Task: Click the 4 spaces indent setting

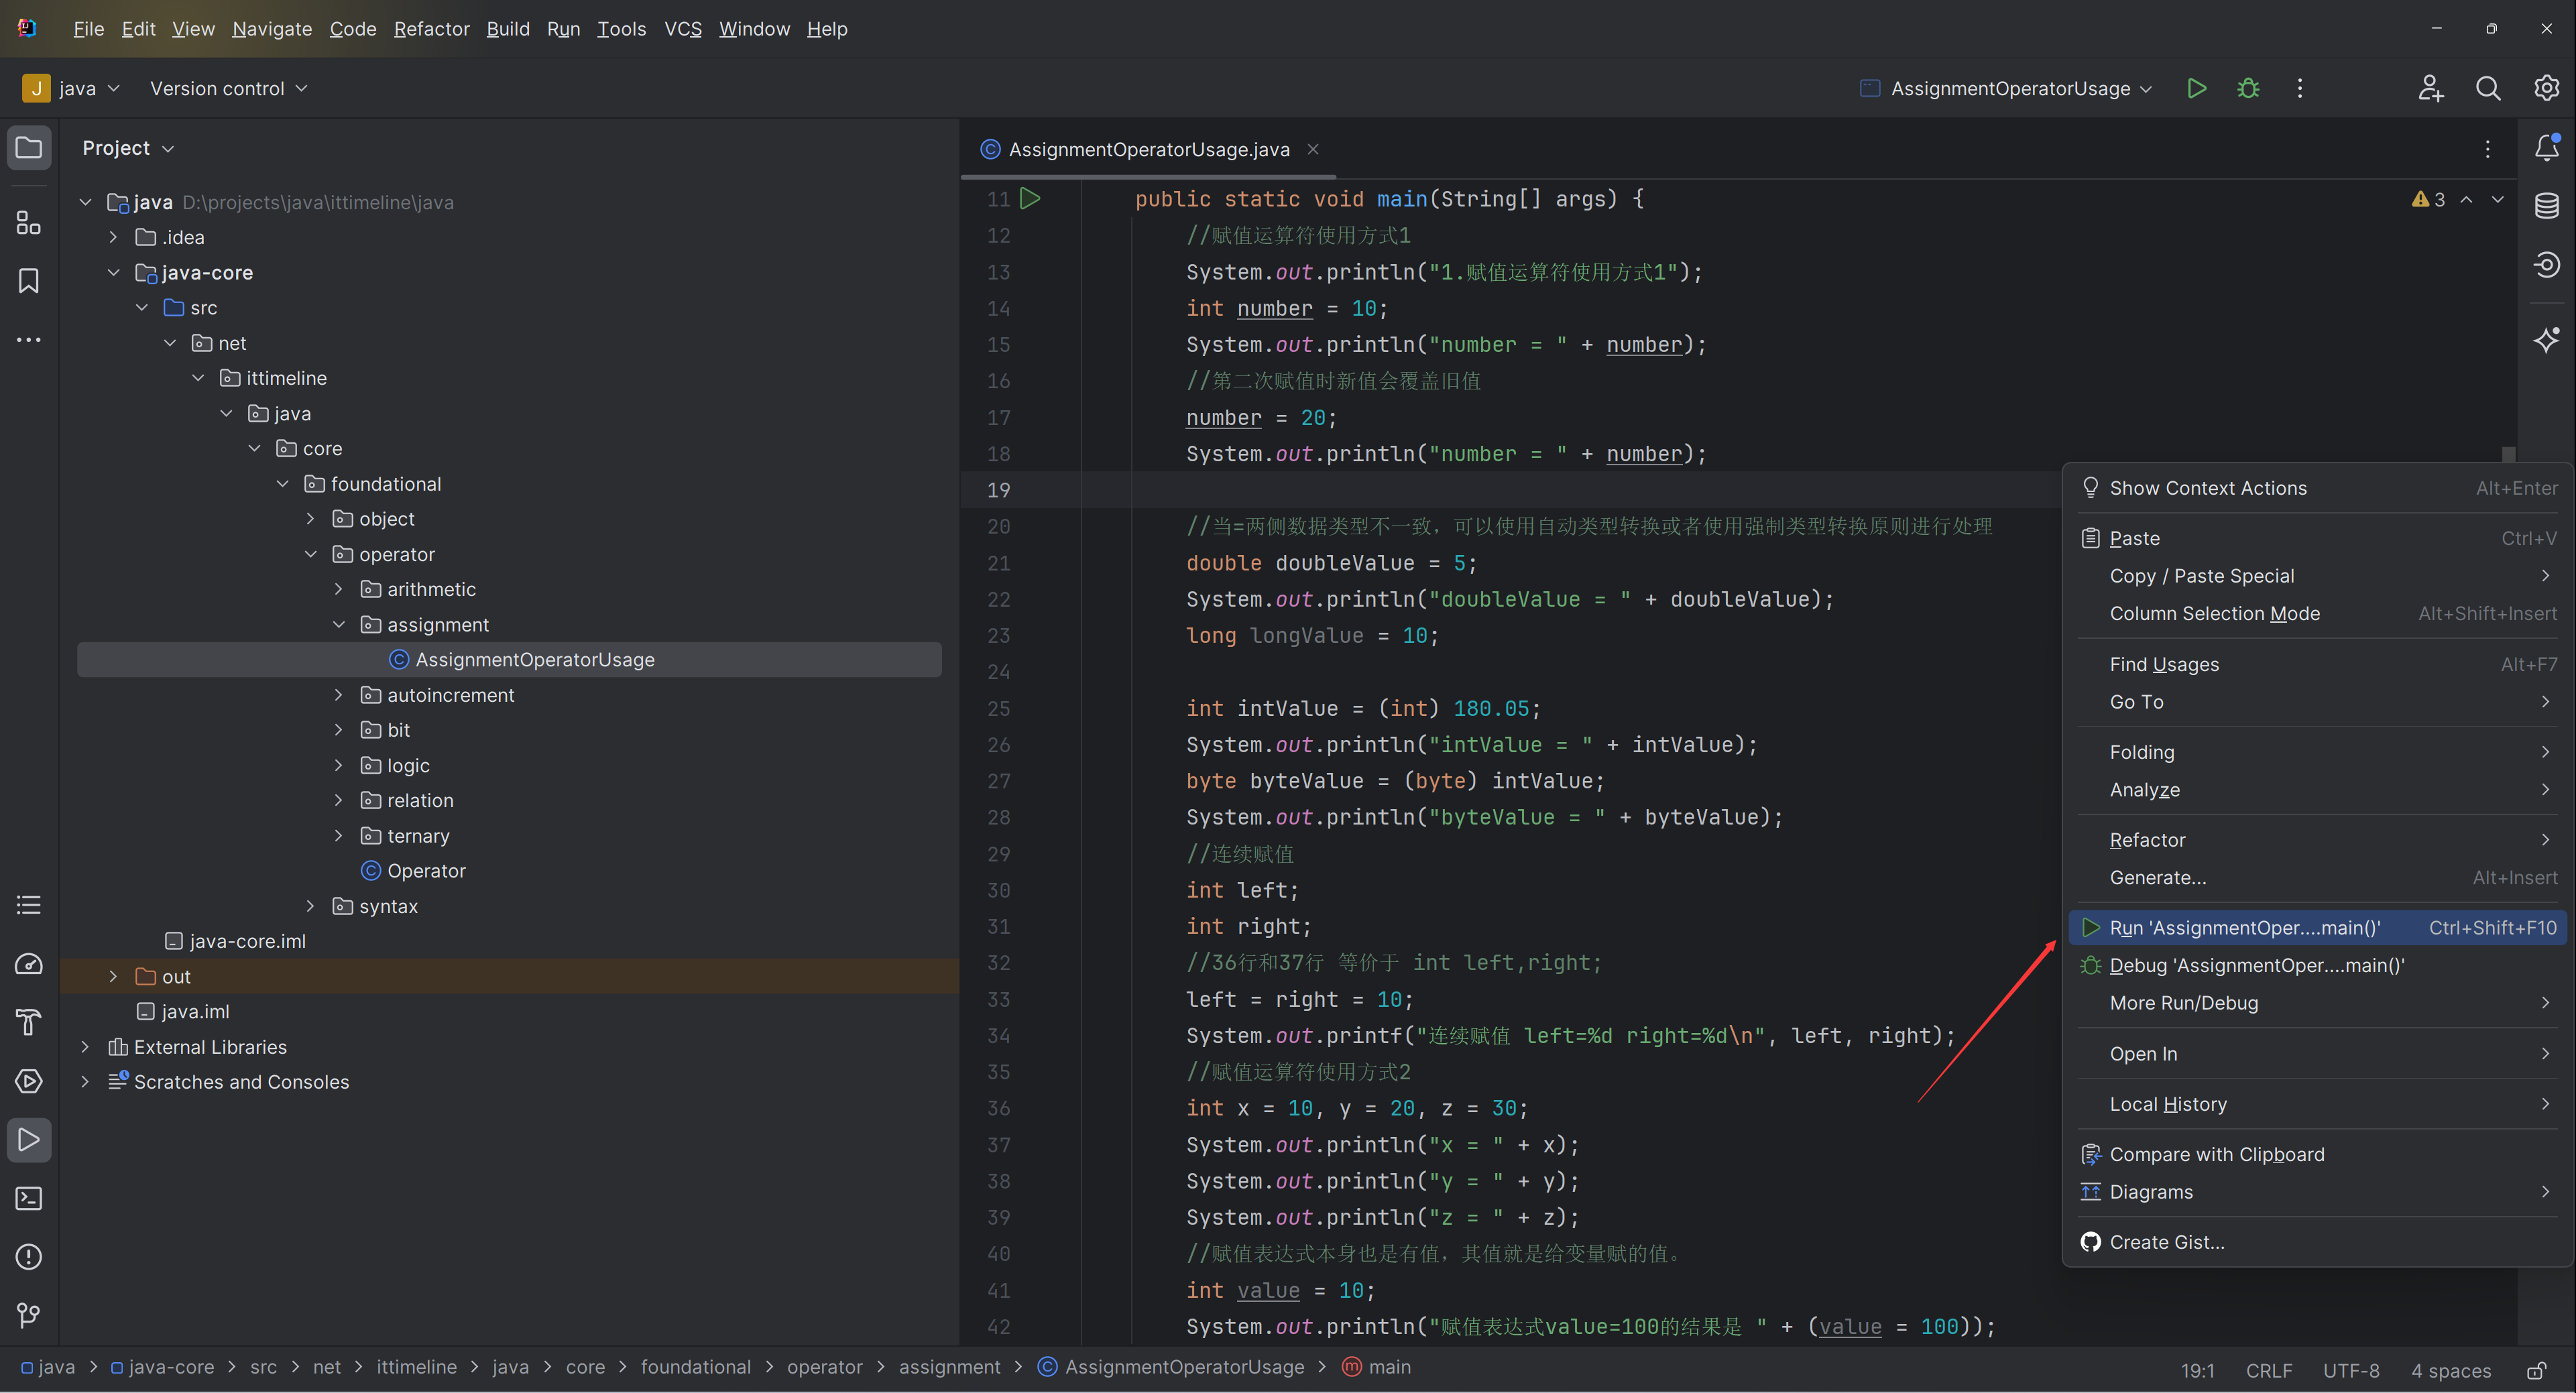Action: [x=2450, y=1370]
